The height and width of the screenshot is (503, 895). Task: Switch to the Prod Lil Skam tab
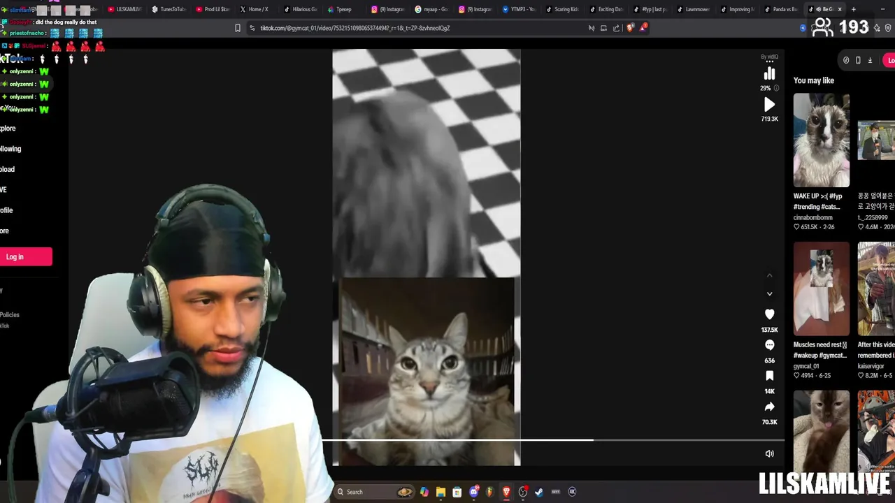click(x=213, y=9)
